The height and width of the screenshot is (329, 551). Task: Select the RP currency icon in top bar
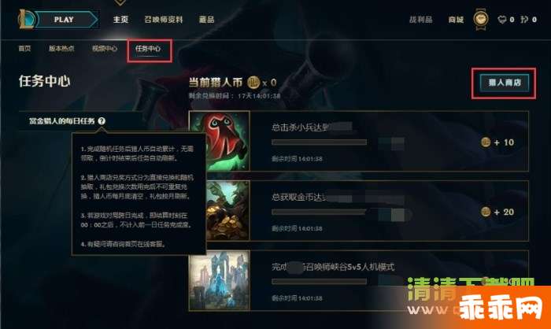[502, 20]
